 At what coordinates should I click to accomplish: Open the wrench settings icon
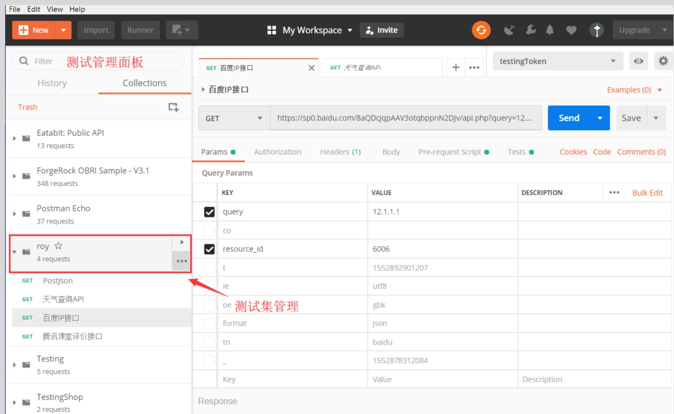coord(531,30)
